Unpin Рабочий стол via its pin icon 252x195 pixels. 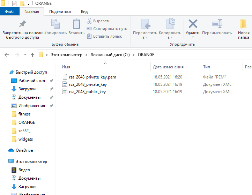[52, 81]
